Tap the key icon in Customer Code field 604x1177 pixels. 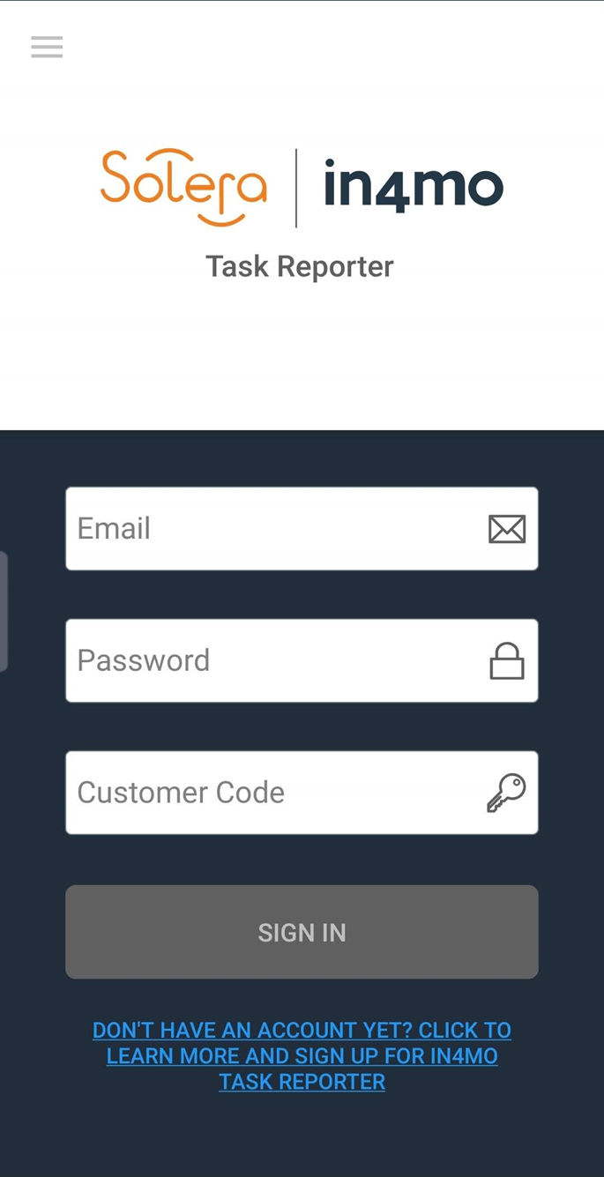[506, 793]
